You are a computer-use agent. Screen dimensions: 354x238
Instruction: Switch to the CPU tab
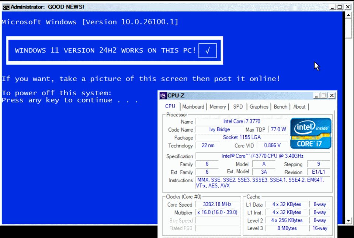click(x=170, y=106)
